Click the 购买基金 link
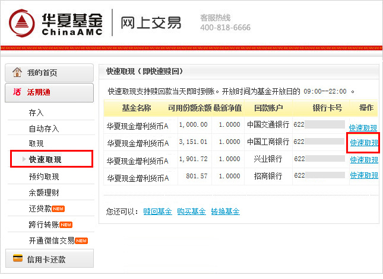This screenshot has height=279, width=383. 191,211
